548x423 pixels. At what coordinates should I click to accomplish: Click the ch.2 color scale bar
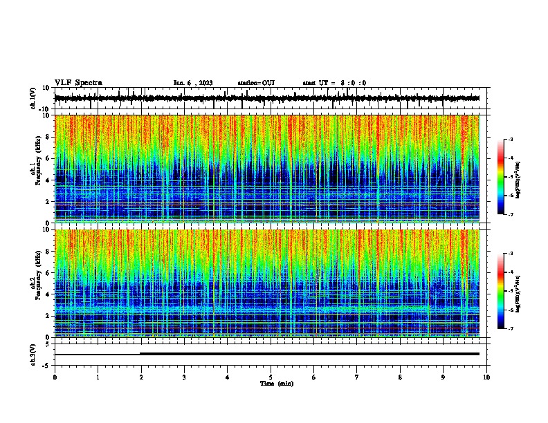point(500,291)
